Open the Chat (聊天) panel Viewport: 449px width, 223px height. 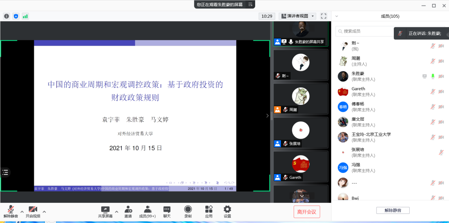[x=167, y=212]
